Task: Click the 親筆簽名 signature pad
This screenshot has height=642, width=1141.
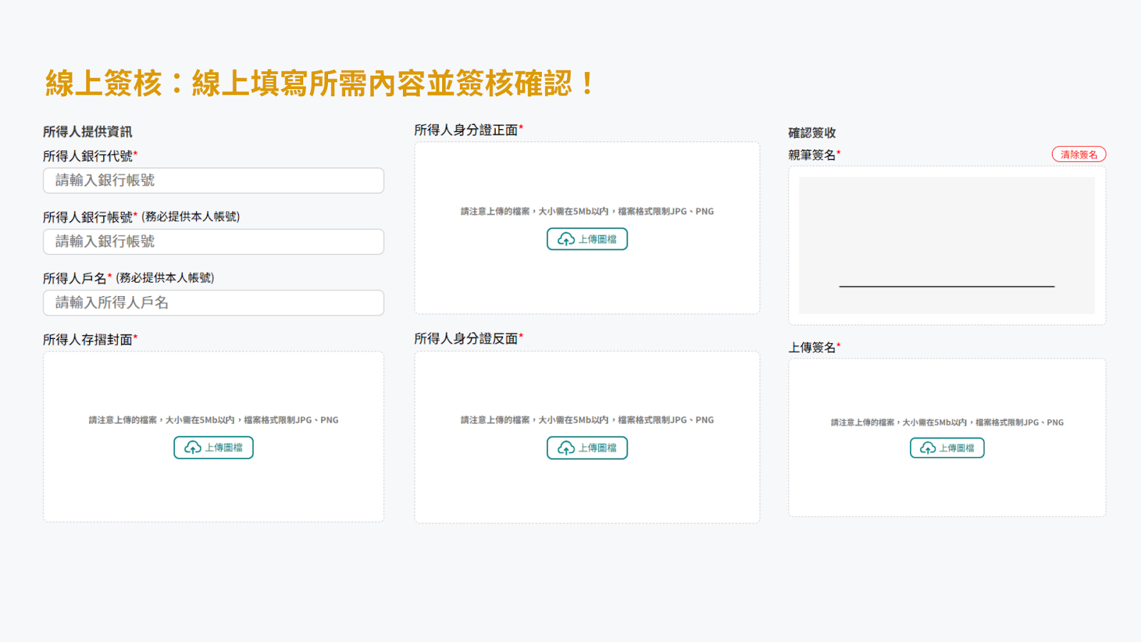Action: coord(947,245)
